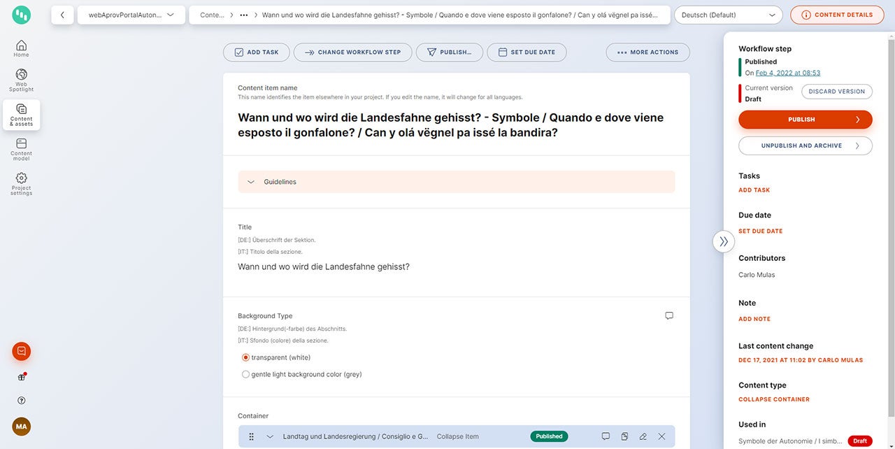Choose gentle light background color (grey)
895x449 pixels.
coord(245,374)
